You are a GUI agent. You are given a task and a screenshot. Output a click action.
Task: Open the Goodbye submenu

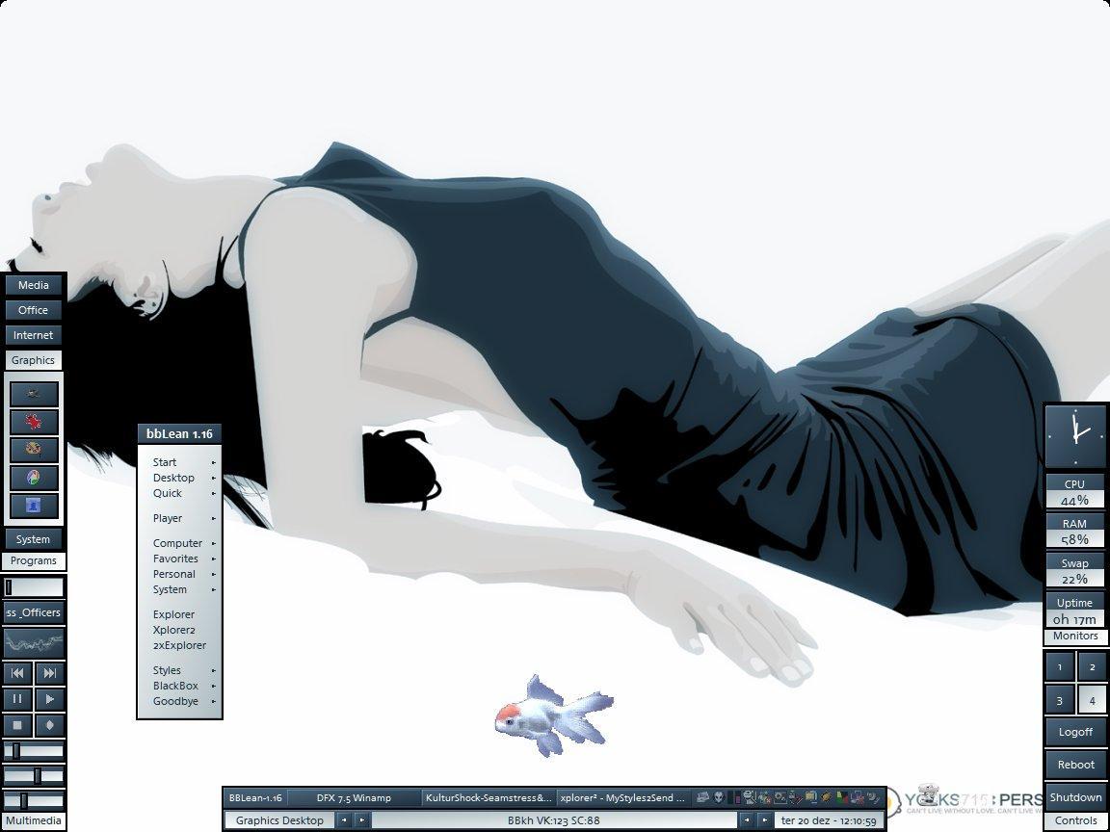click(180, 702)
